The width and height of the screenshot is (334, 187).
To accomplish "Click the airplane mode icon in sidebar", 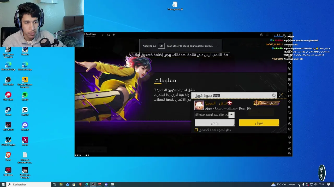I will coord(290,102).
